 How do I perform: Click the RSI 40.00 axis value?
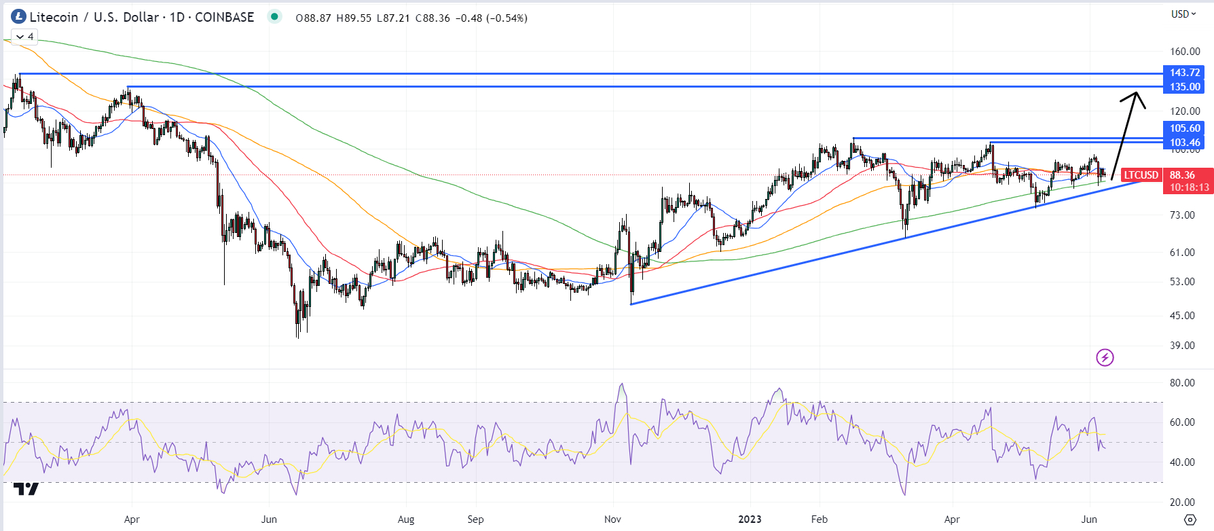1182,462
